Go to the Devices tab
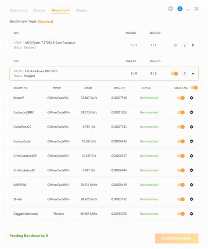 pyautogui.click(x=39, y=11)
